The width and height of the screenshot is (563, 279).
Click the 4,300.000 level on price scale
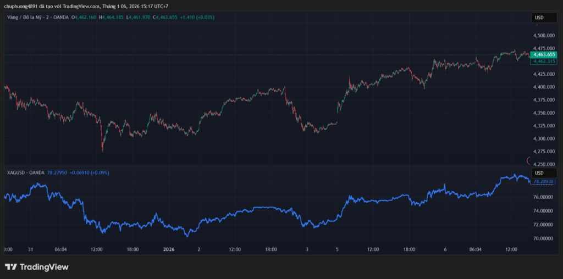544,138
